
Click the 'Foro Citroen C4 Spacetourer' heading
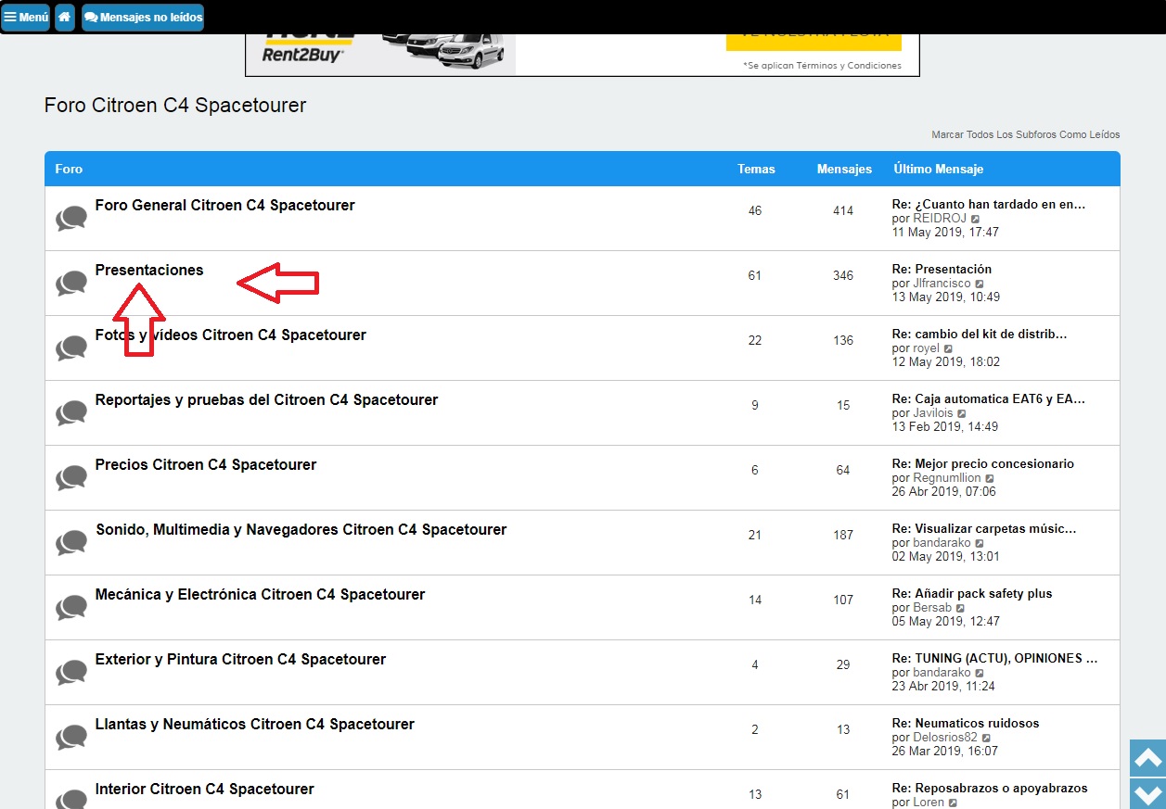pyautogui.click(x=175, y=105)
